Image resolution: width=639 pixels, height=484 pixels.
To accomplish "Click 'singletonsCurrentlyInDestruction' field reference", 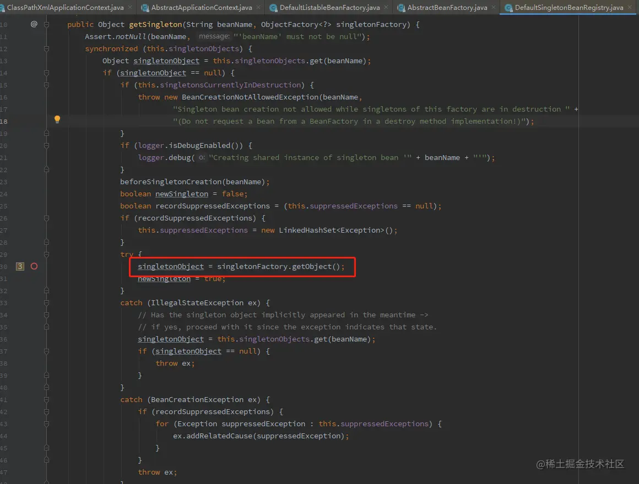I will click(x=230, y=85).
